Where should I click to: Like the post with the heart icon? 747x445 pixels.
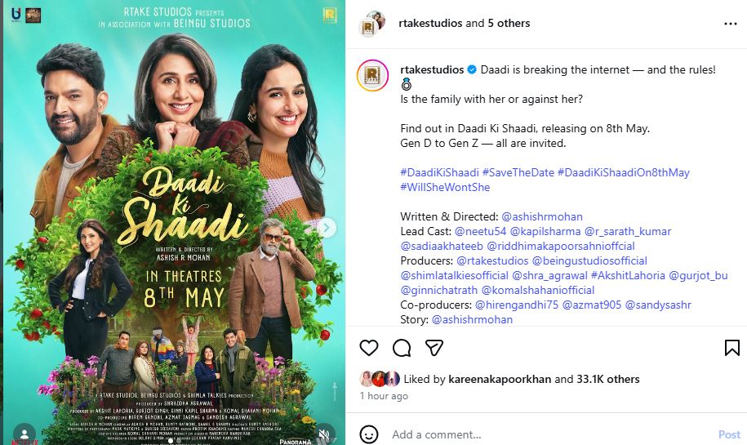click(x=369, y=348)
